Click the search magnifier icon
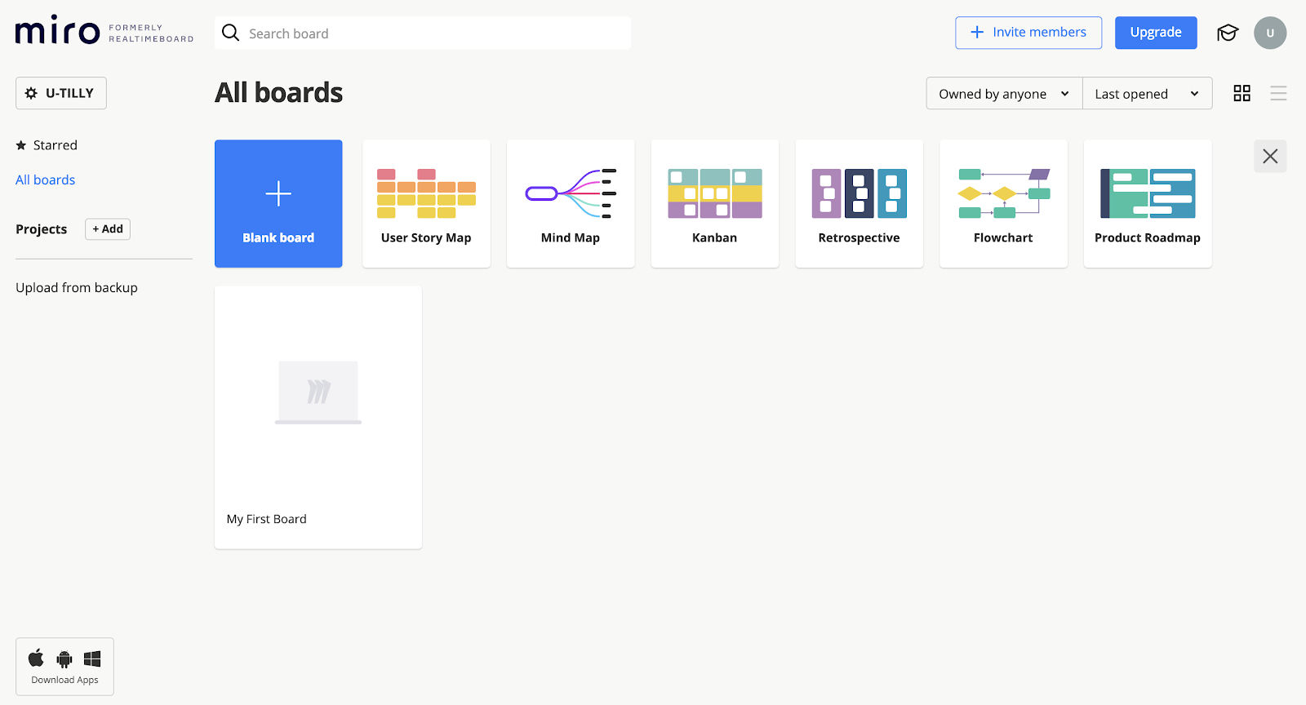The width and height of the screenshot is (1306, 705). (x=231, y=33)
